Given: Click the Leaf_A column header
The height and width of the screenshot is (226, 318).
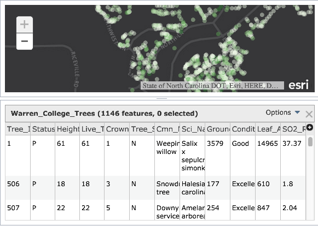Looking at the screenshot, I should (x=268, y=129).
